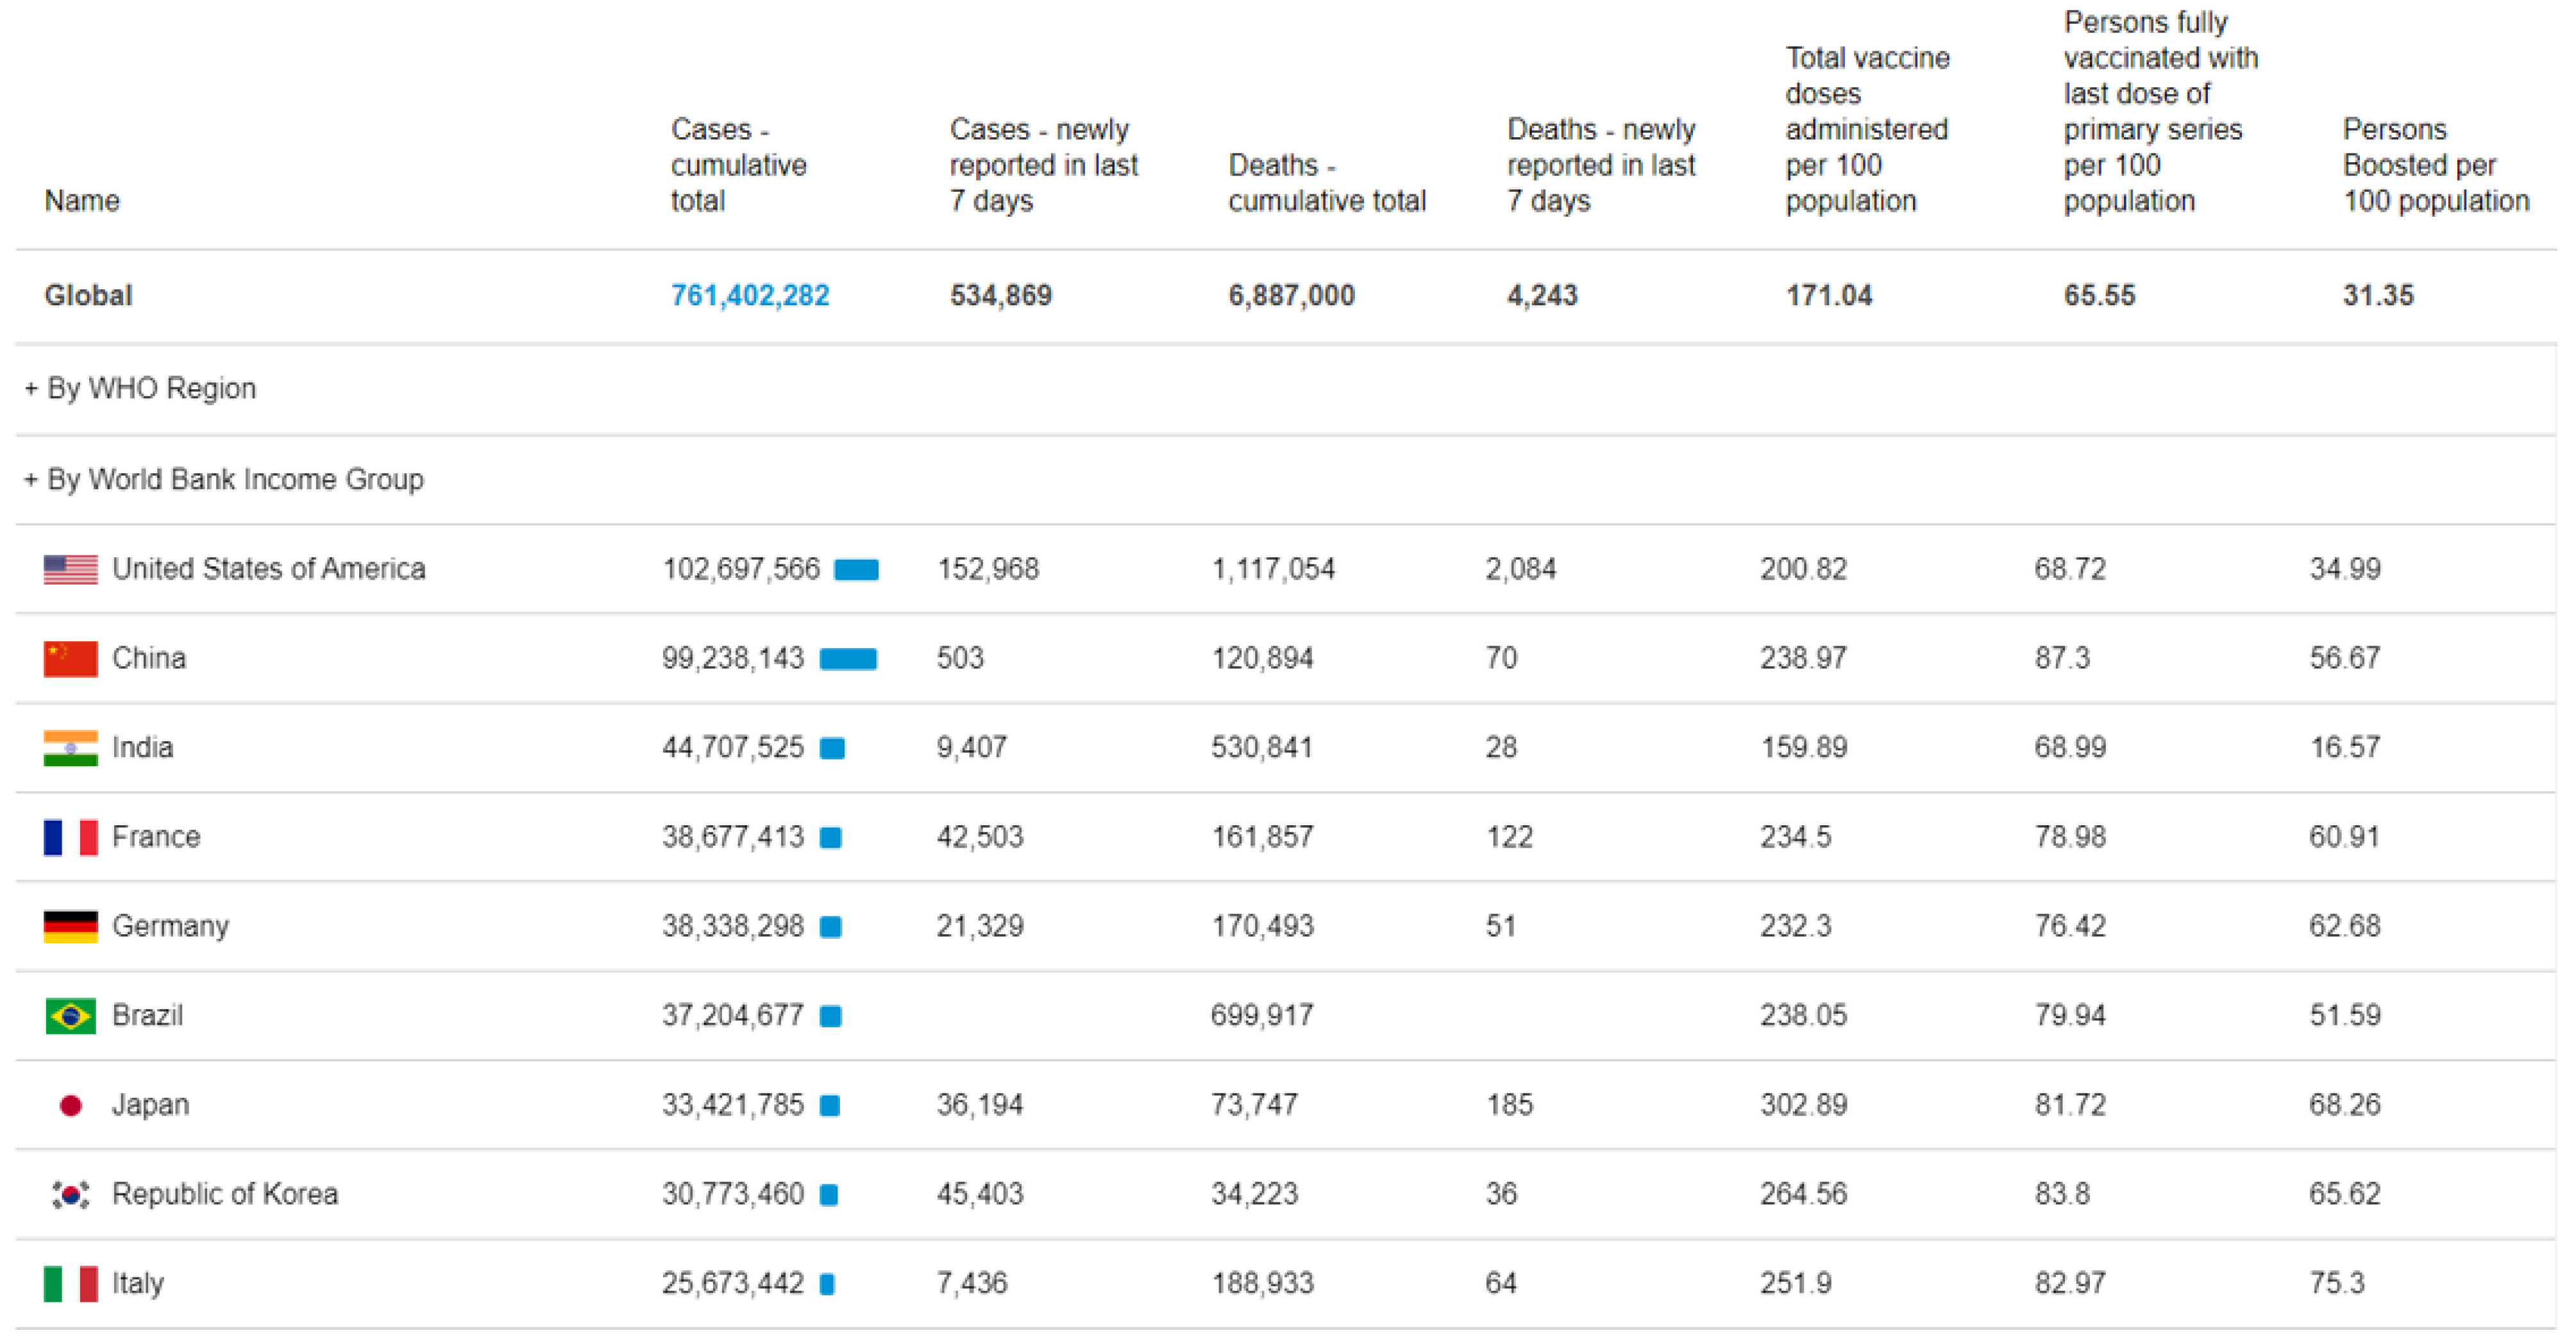Click the United States of America flag icon
This screenshot has height=1344, width=2576.
(70, 569)
